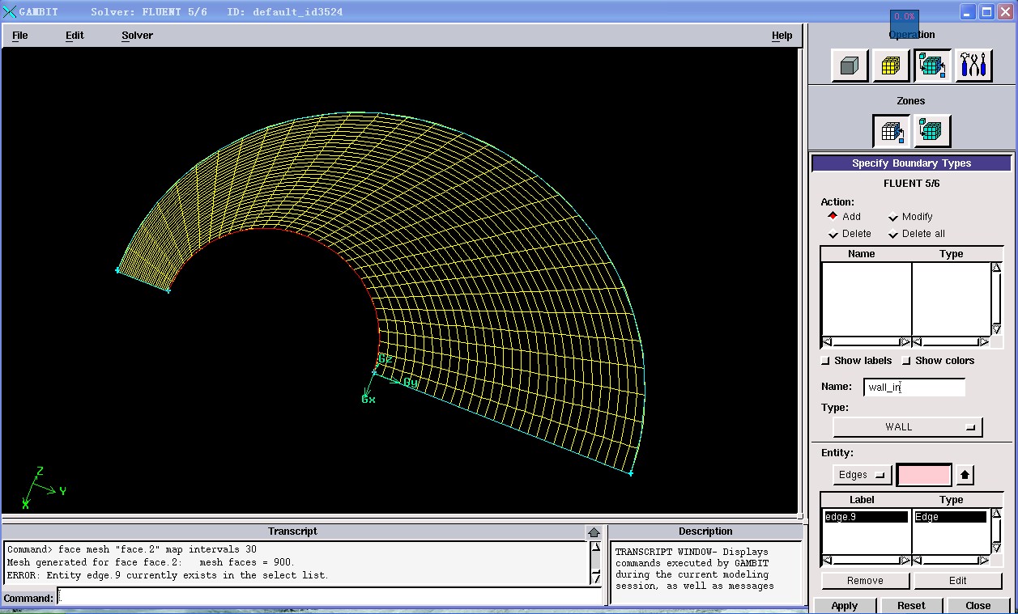
Task: Click the Remove button under entity list
Action: 865,581
